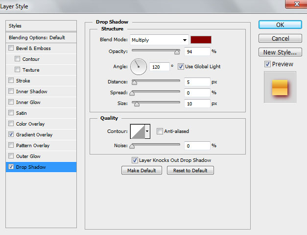Confirm with the OK button

[280, 25]
